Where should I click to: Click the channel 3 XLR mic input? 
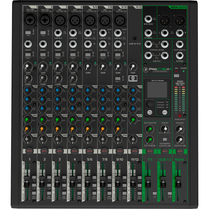pos(60,20)
